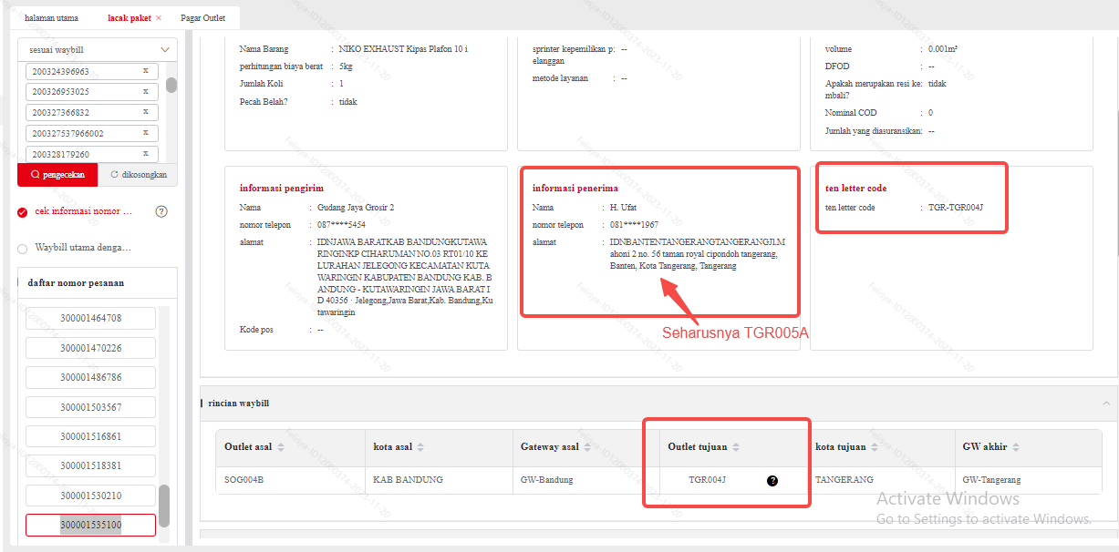Click the dikosongkan reset button
The height and width of the screenshot is (552, 1119).
[138, 175]
